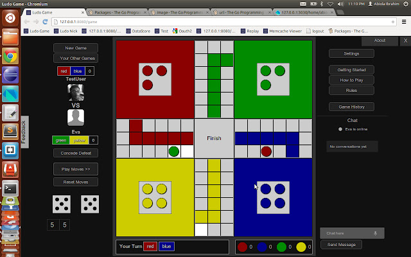
Task: Open Chromium hamburger menu
Action: point(404,22)
